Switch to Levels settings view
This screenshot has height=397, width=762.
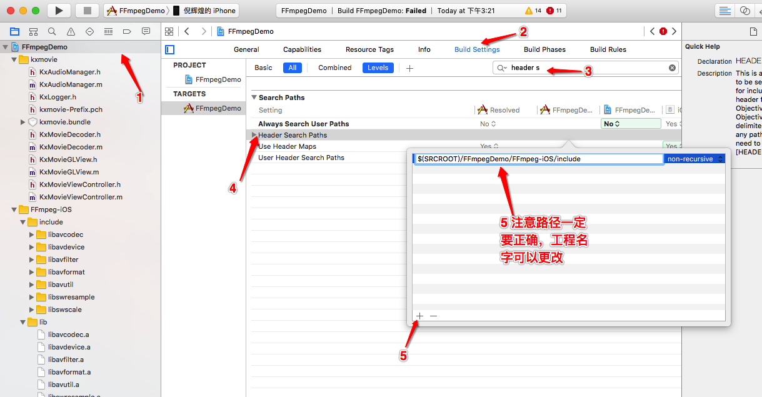point(378,68)
